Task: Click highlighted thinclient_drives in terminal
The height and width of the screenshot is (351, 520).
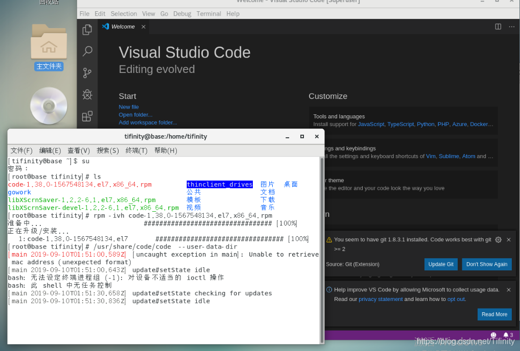Action: pyautogui.click(x=220, y=185)
